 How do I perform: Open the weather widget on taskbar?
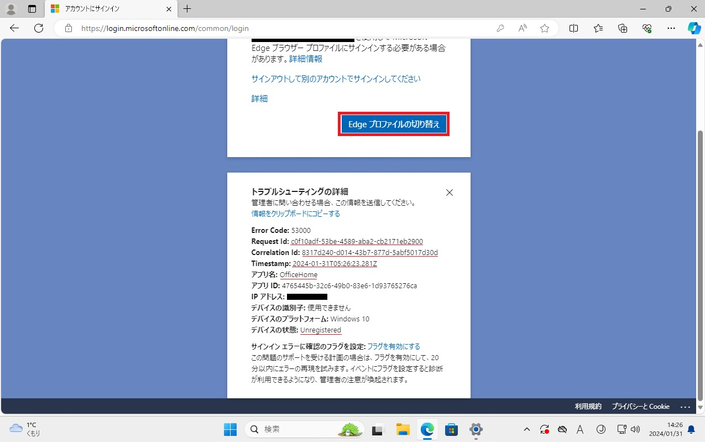point(25,429)
